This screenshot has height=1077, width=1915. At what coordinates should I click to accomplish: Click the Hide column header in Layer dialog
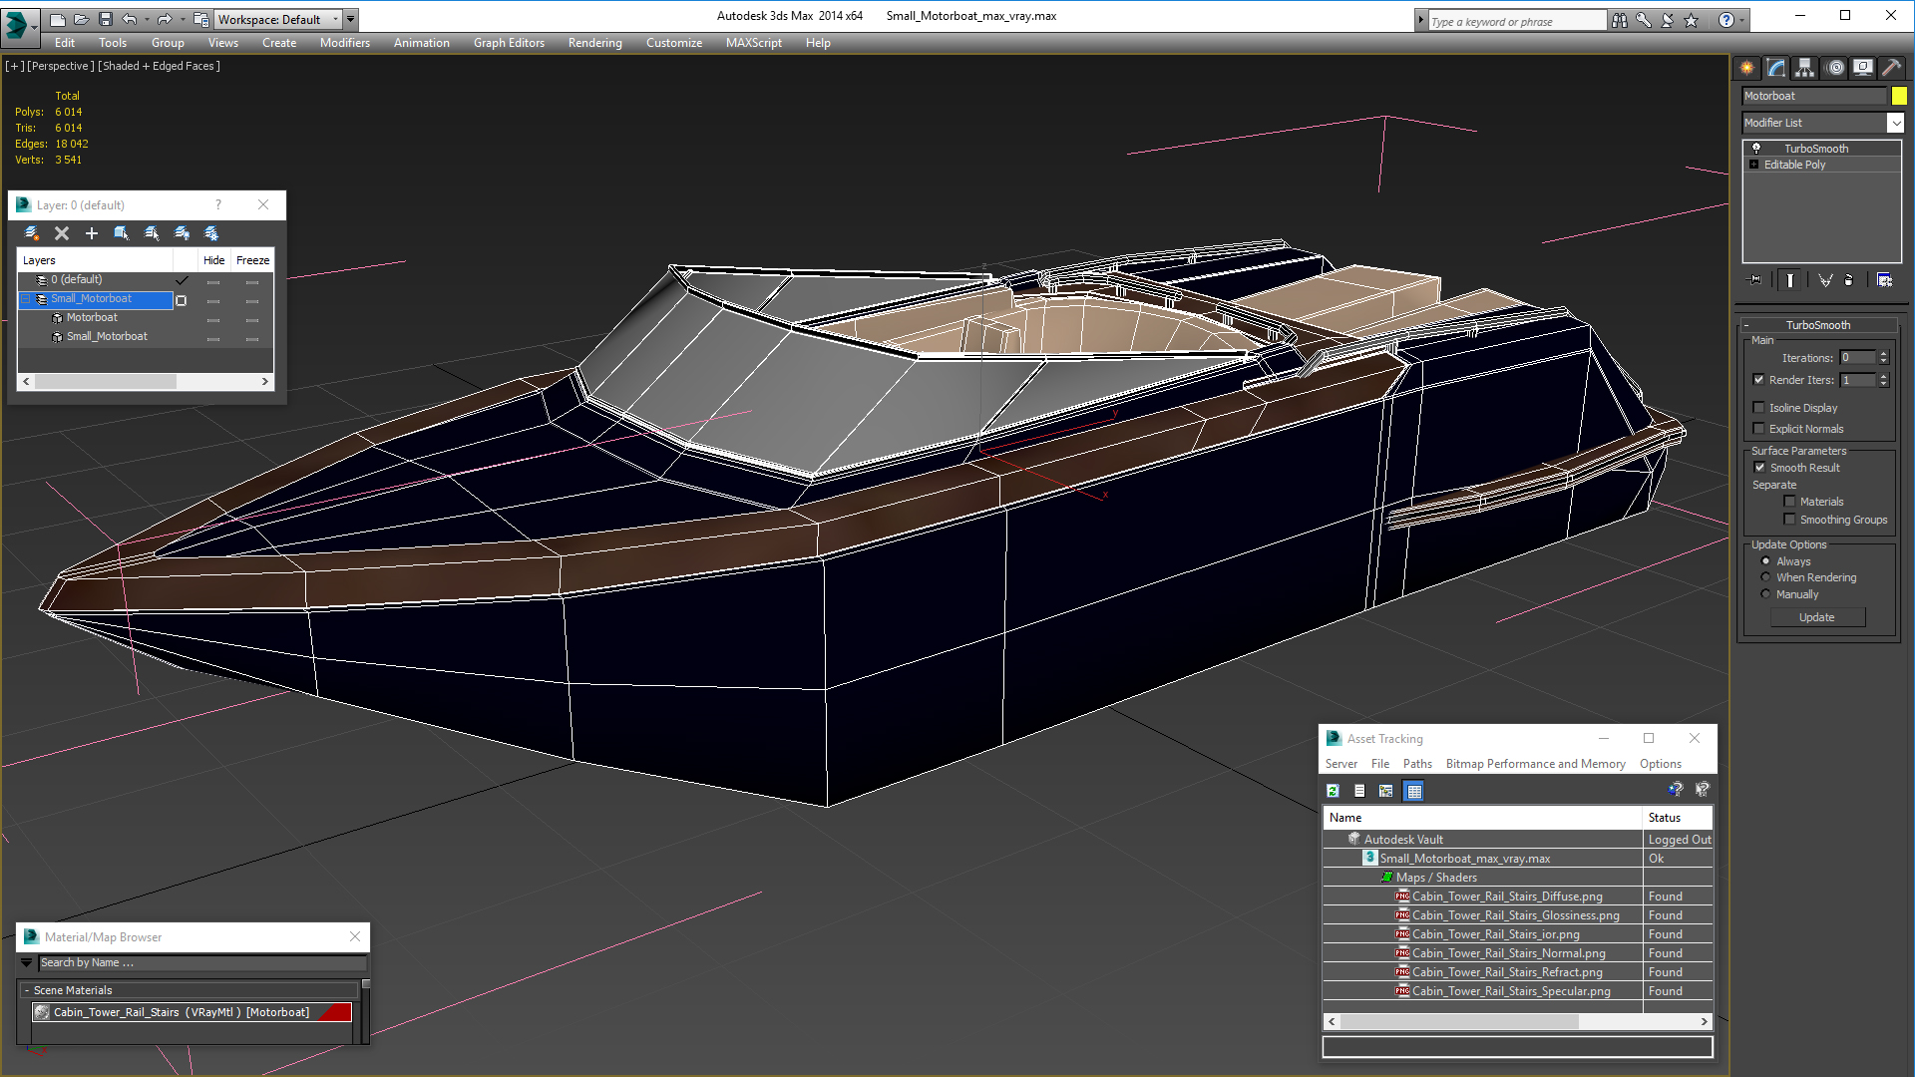pyautogui.click(x=214, y=260)
